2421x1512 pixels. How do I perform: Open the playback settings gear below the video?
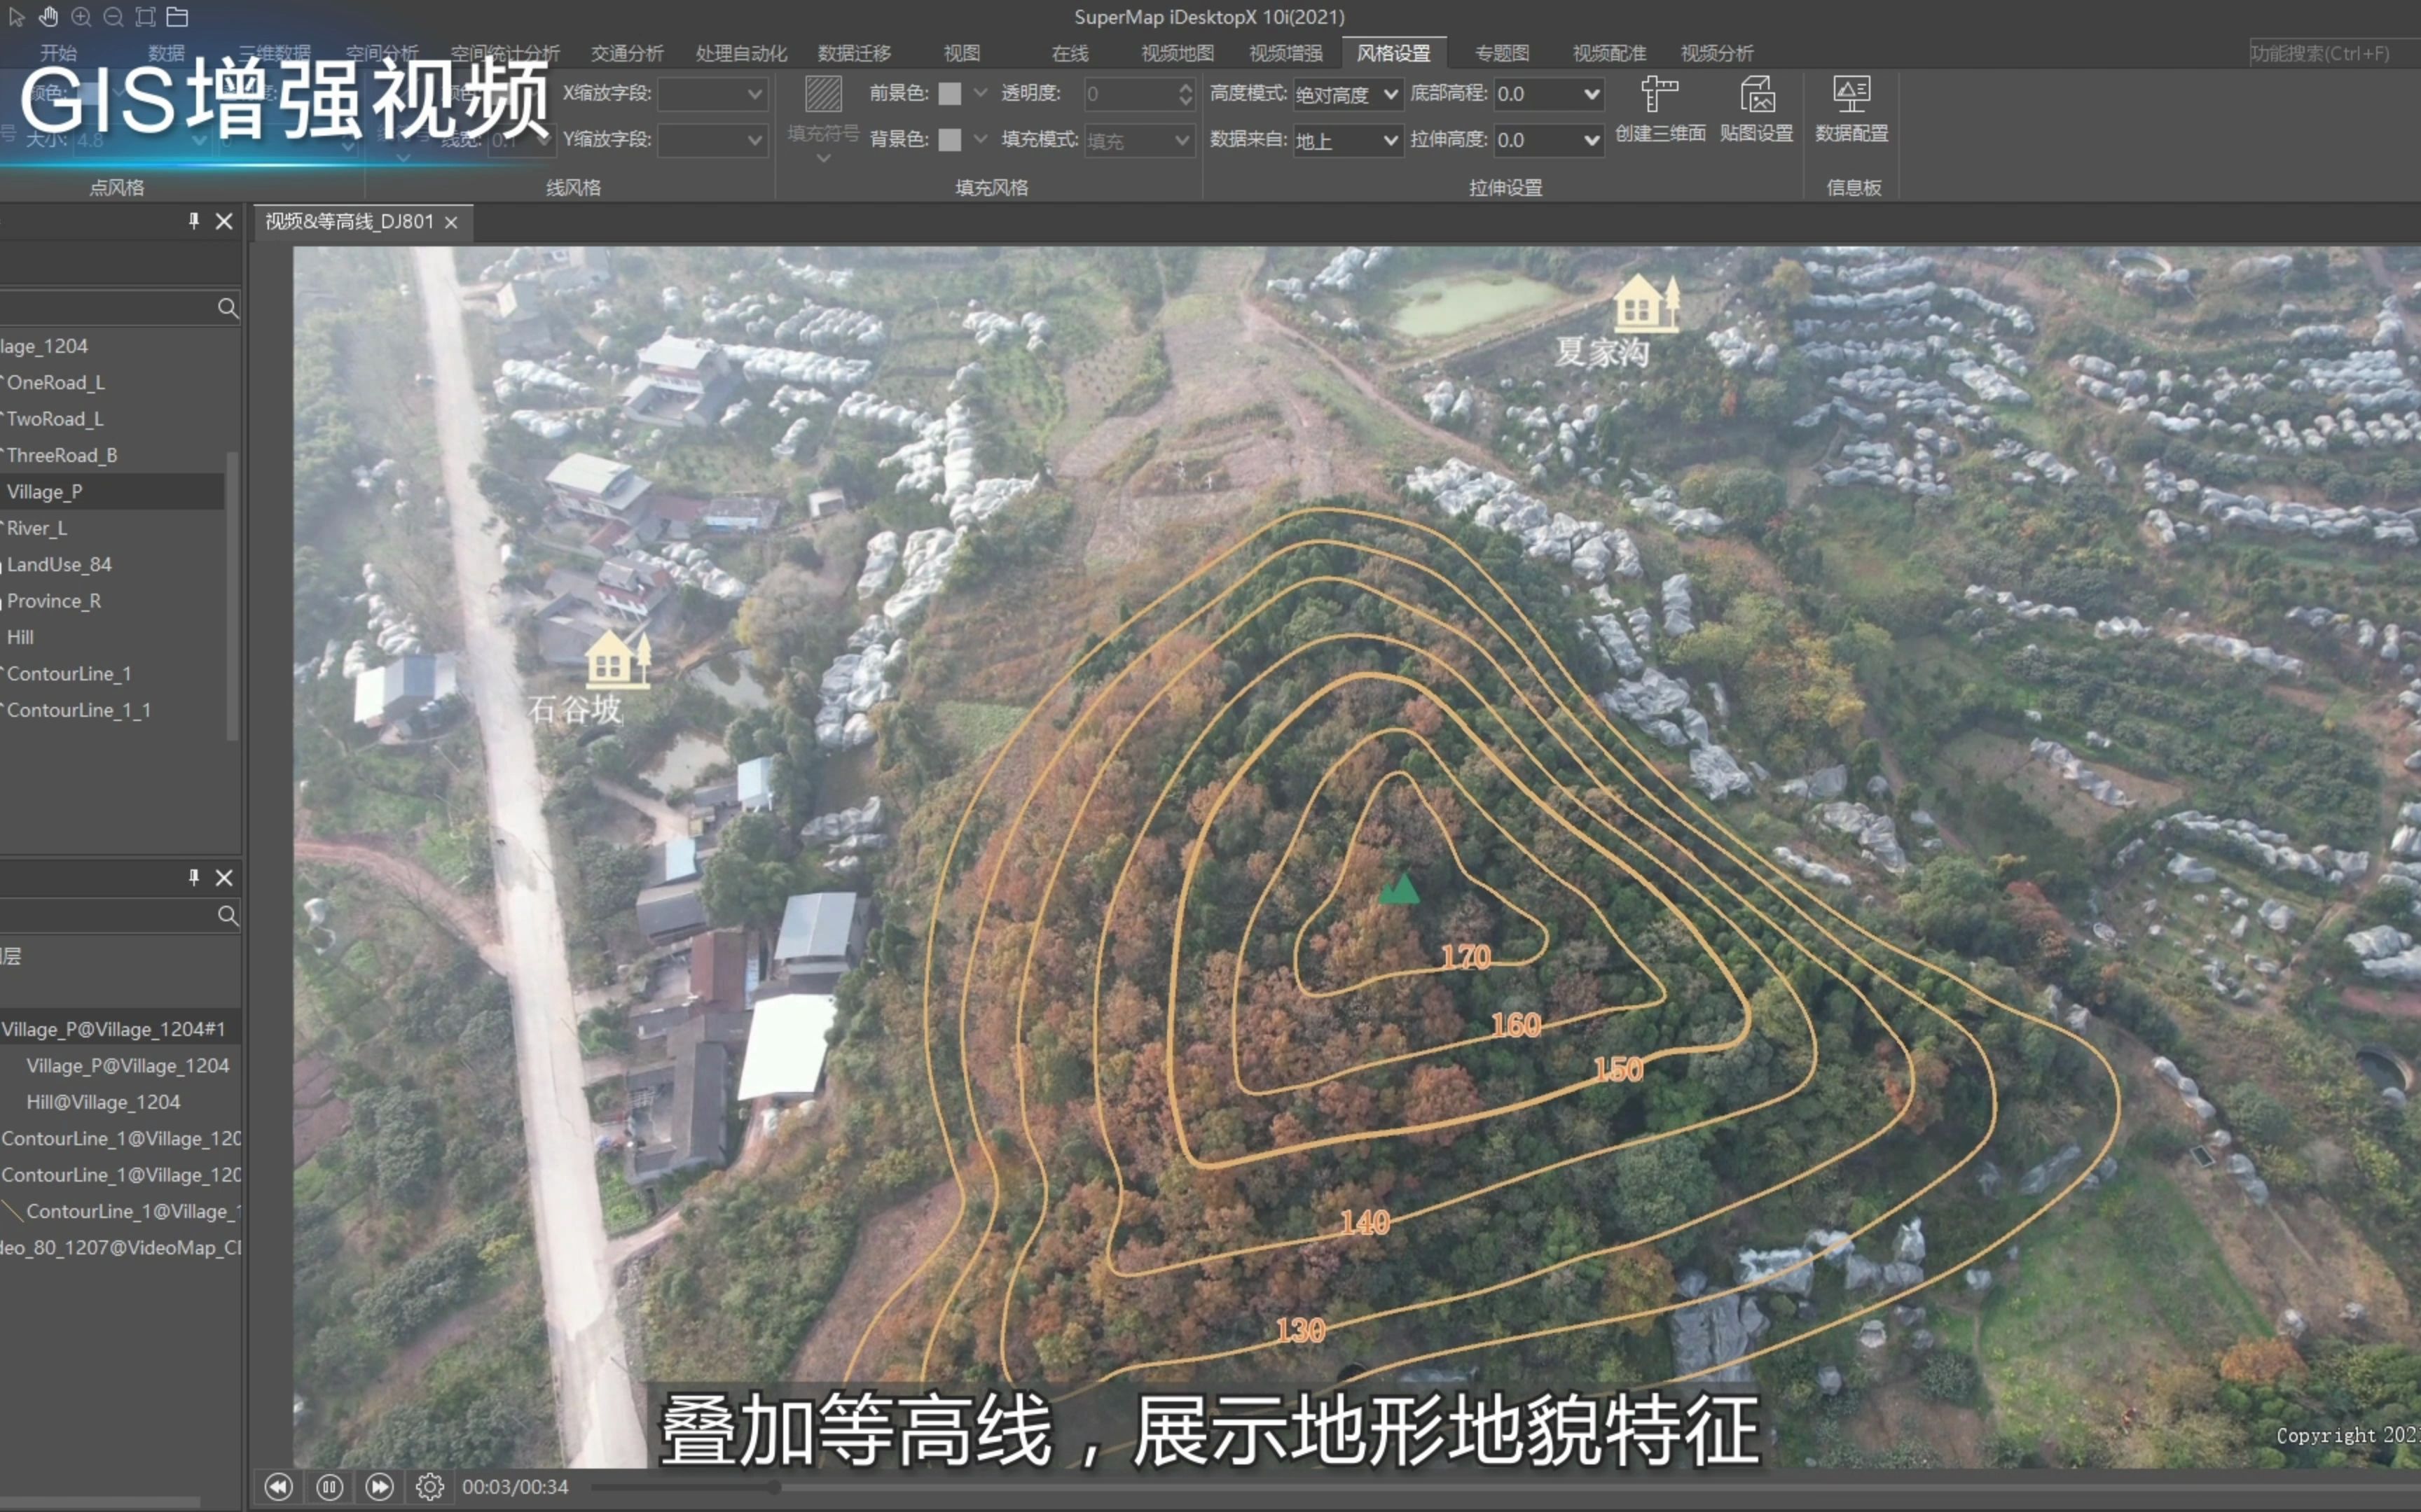point(430,1486)
